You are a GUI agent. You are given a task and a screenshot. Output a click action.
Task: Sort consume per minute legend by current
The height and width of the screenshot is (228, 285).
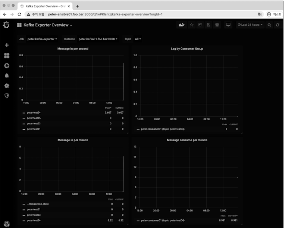point(233,216)
